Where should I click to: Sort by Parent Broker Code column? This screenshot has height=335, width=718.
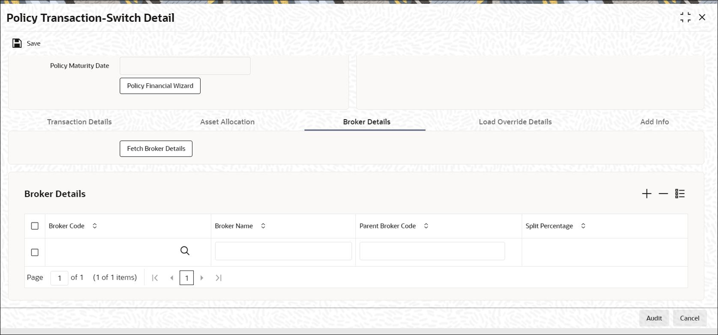[426, 226]
